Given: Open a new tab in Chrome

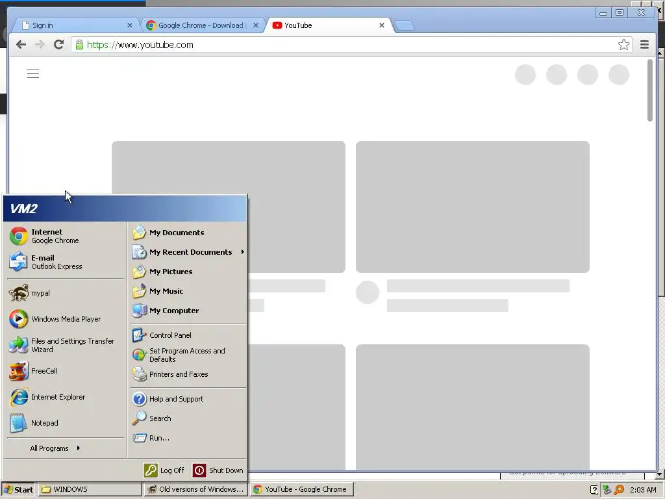Looking at the screenshot, I should 405,26.
